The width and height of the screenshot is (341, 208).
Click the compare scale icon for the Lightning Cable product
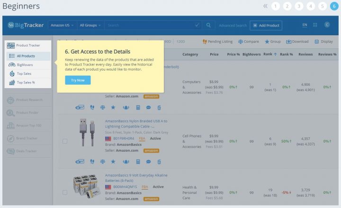click(x=103, y=162)
